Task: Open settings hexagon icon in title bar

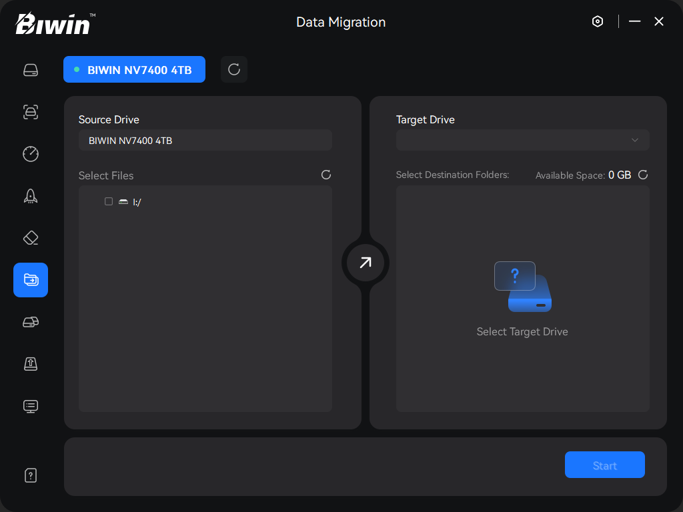Action: pyautogui.click(x=598, y=22)
